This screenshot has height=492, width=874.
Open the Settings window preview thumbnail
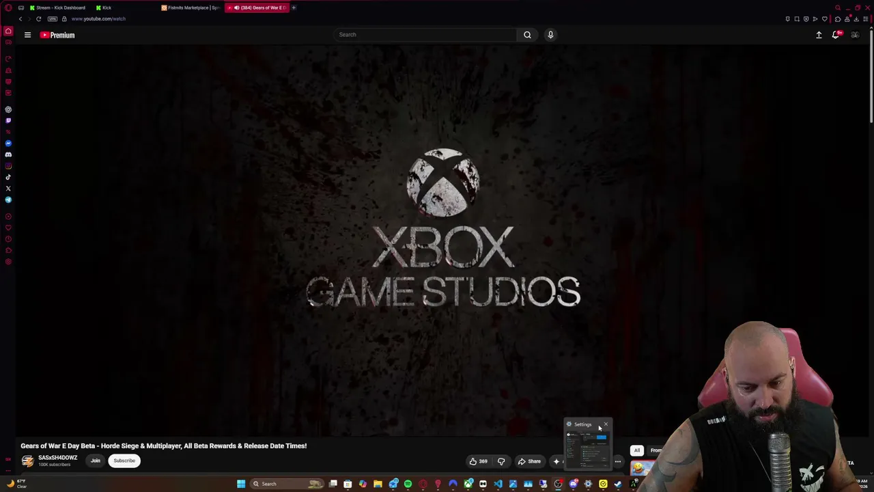pos(588,449)
